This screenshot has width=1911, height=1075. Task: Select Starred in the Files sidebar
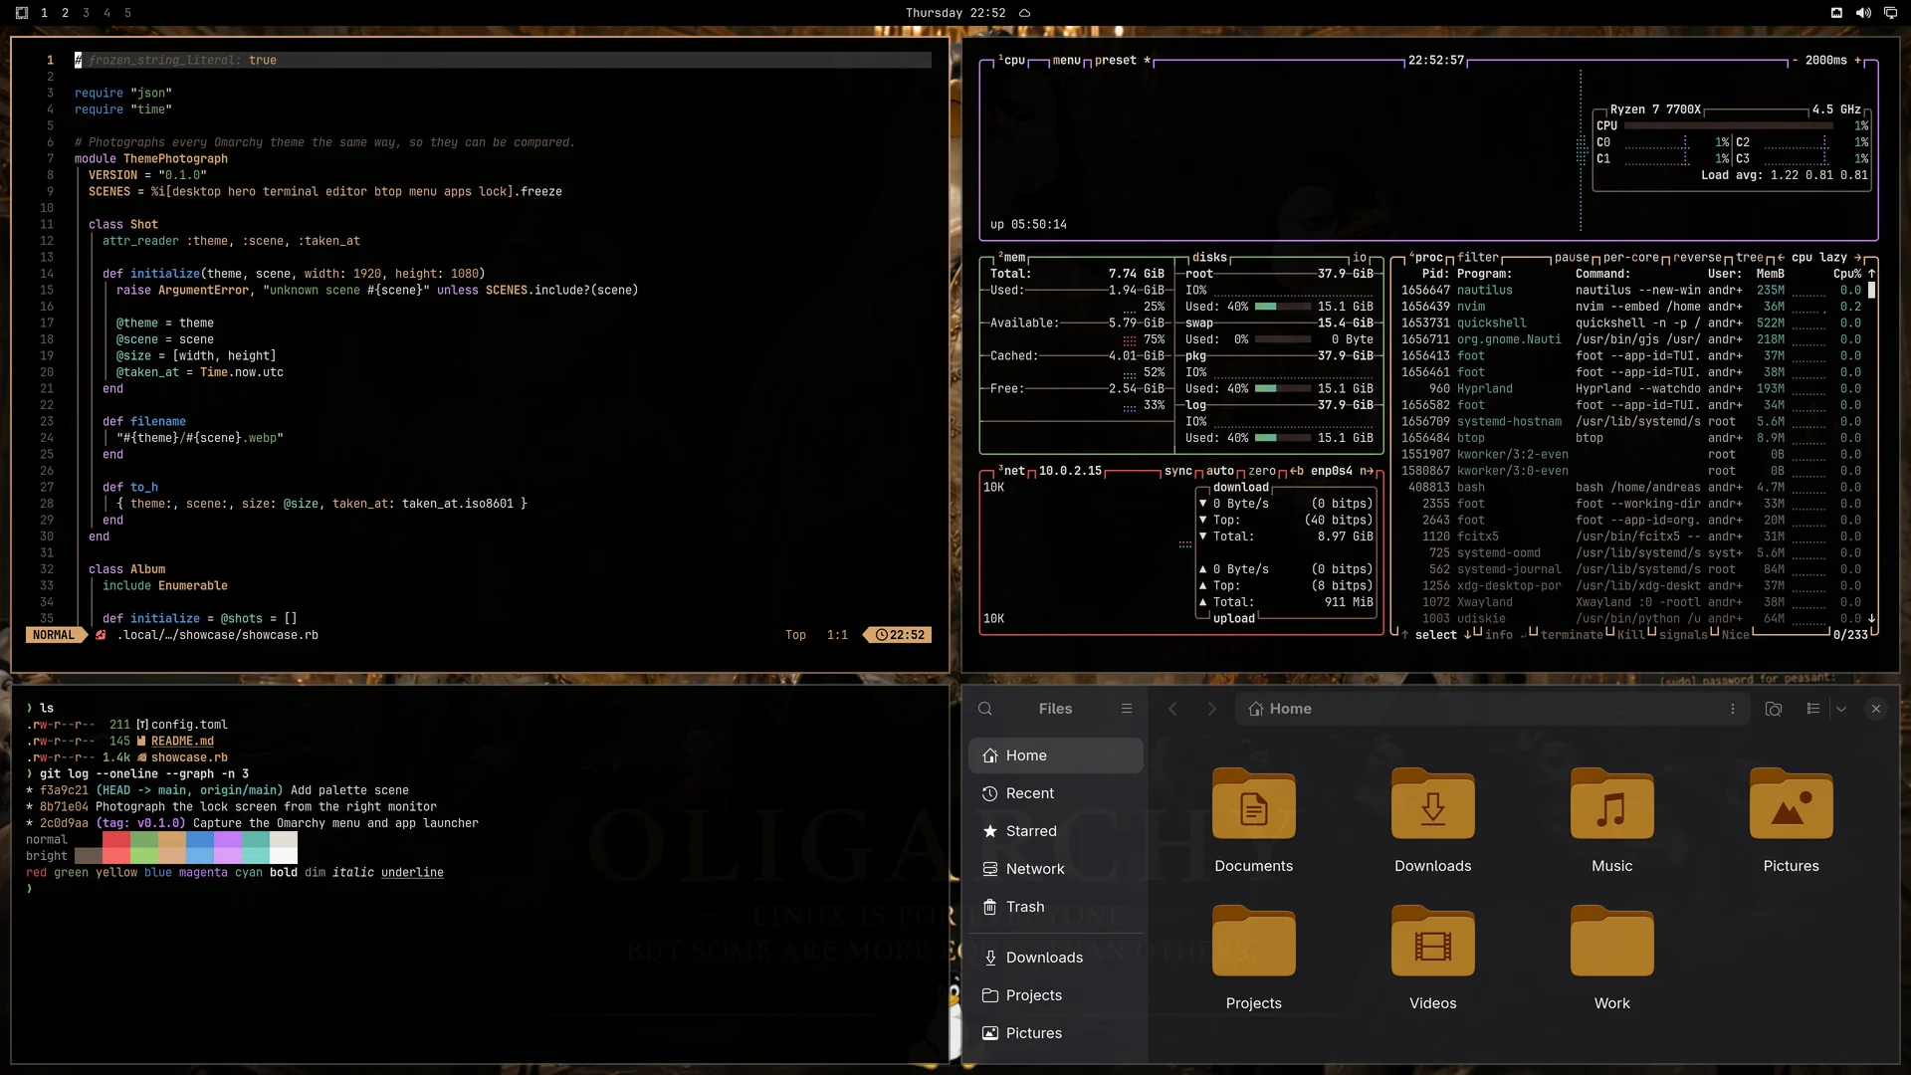(x=1056, y=831)
